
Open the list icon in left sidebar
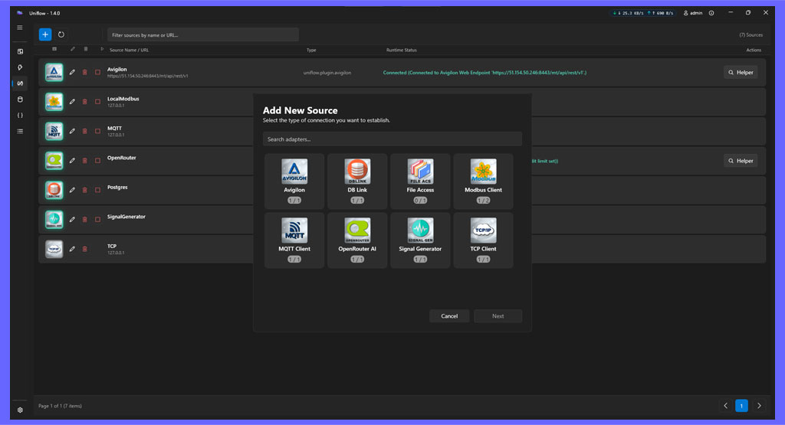pos(20,132)
